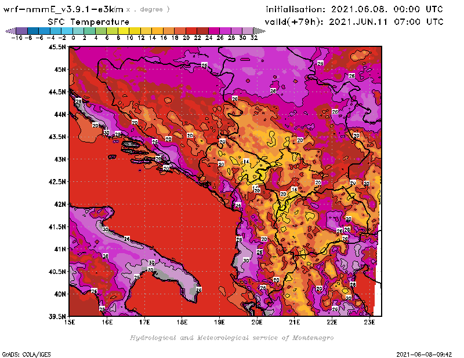Click the 39.5N latitude axis label

pos(57,317)
